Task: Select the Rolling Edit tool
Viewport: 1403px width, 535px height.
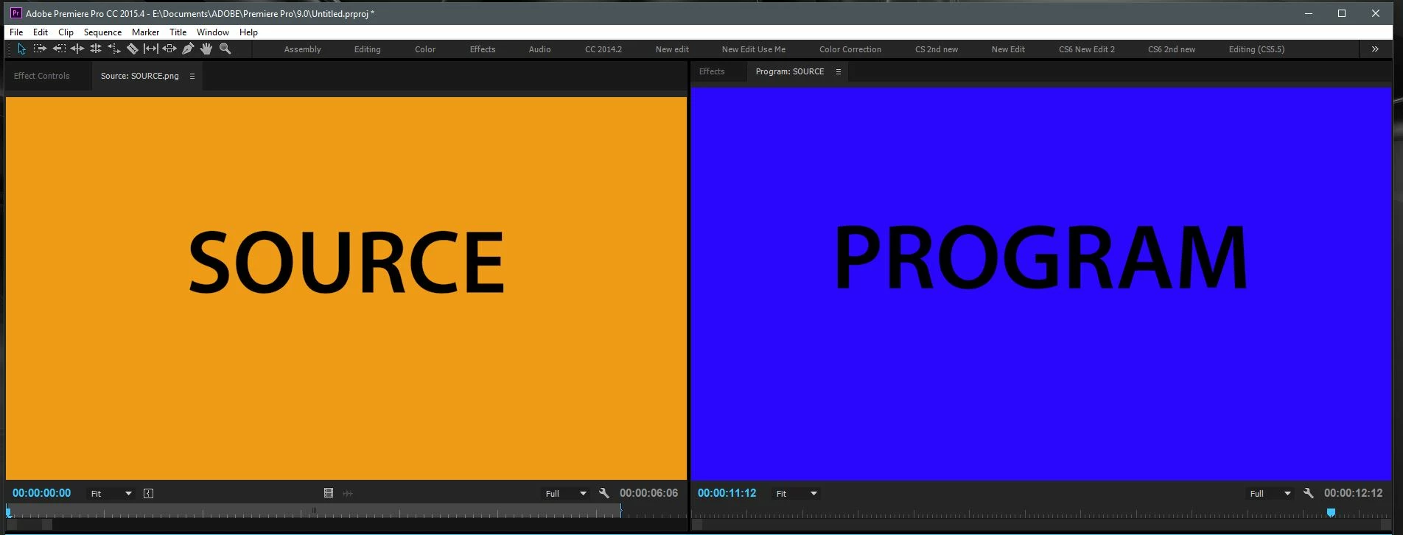Action: (96, 49)
